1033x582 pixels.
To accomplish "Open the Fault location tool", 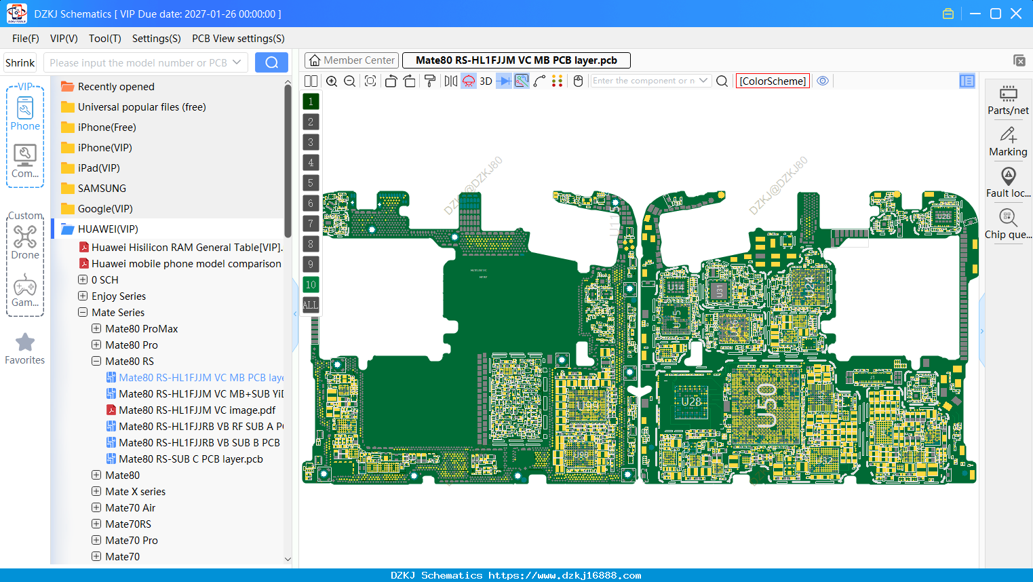I will point(1008,183).
